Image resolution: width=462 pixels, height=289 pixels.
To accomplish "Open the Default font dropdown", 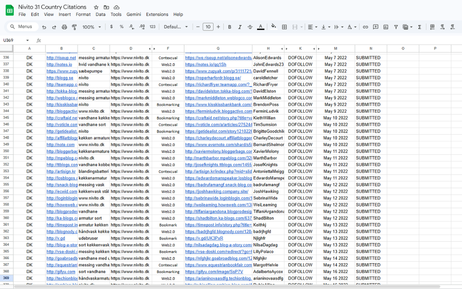I will (x=176, y=27).
